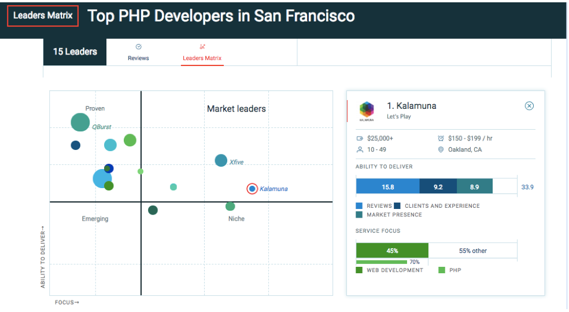Click the Web Development legend swatch
Viewport: 569px width, 312px height.
[x=359, y=270]
